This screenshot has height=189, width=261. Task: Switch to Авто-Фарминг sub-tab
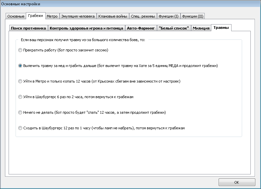click(x=141, y=28)
